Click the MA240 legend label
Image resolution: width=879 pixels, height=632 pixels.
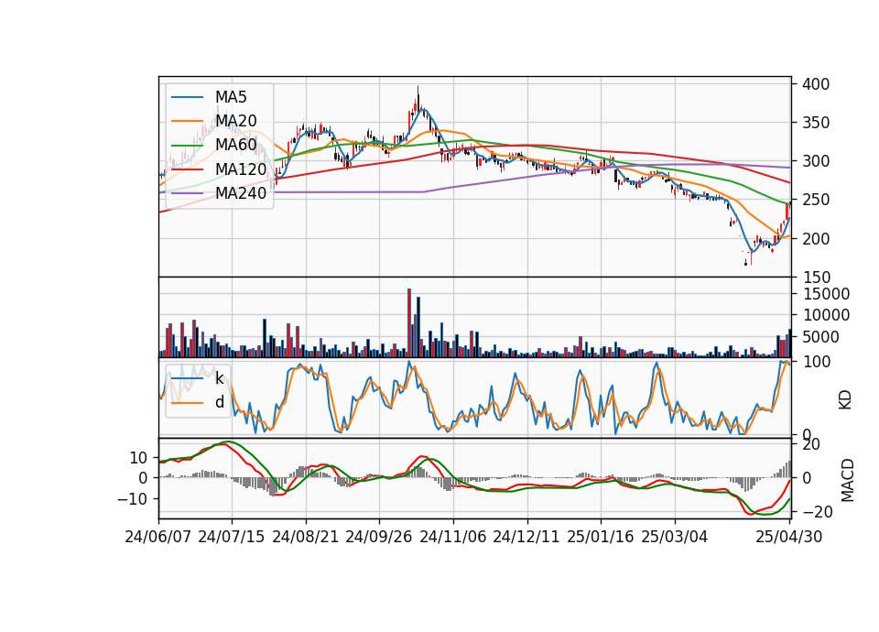[241, 193]
